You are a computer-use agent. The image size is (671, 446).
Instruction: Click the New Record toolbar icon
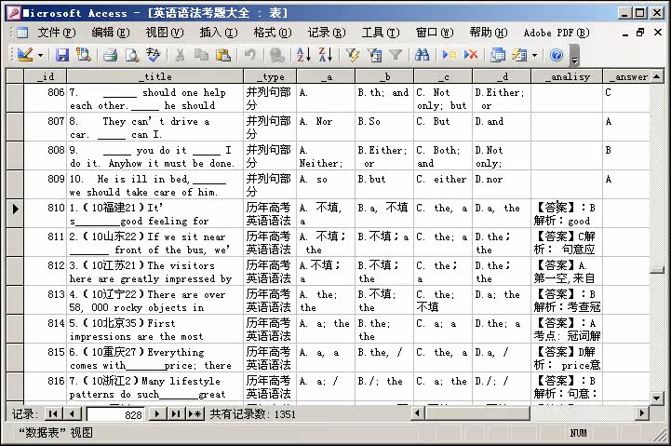[449, 55]
